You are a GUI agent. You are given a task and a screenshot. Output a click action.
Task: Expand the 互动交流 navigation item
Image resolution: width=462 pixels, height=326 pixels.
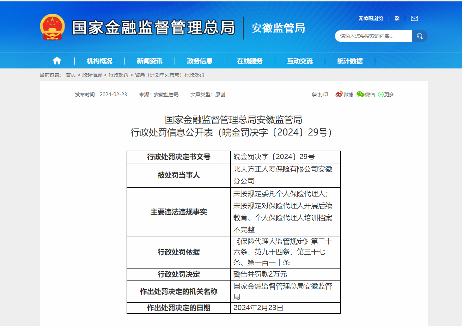[300, 61]
